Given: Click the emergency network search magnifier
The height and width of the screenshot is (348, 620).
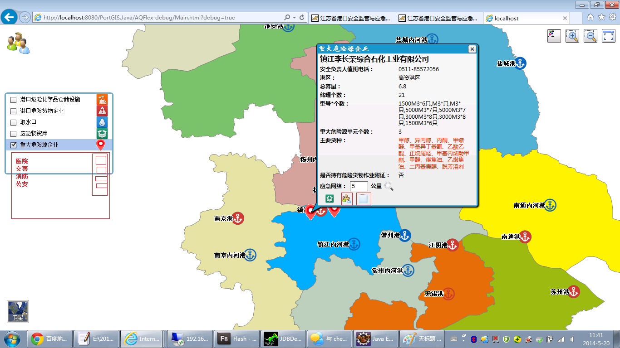Looking at the screenshot, I should 389,186.
